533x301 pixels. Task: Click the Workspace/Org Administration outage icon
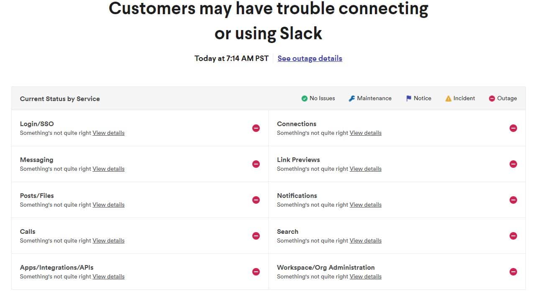pos(513,272)
